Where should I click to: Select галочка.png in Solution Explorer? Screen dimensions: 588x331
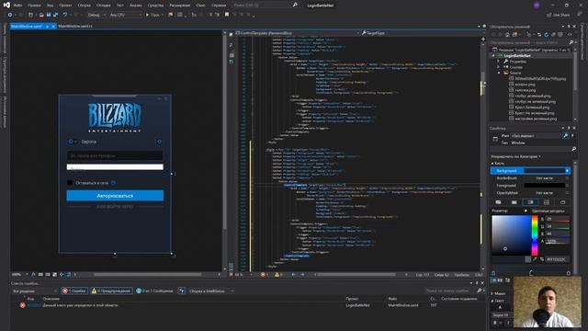pos(526,90)
